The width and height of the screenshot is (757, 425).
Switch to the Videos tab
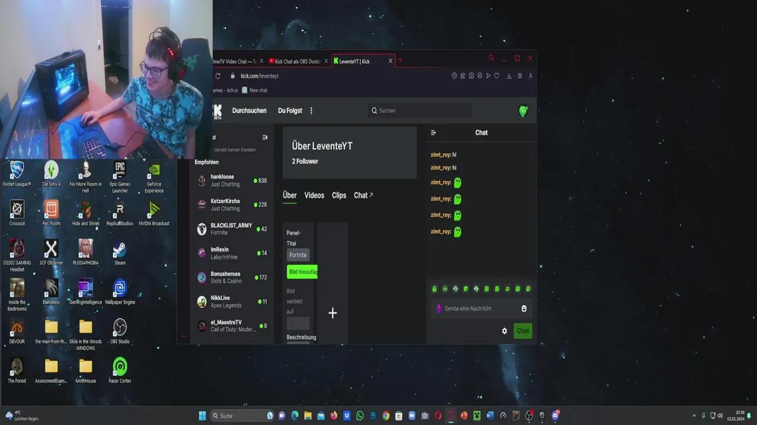314,195
